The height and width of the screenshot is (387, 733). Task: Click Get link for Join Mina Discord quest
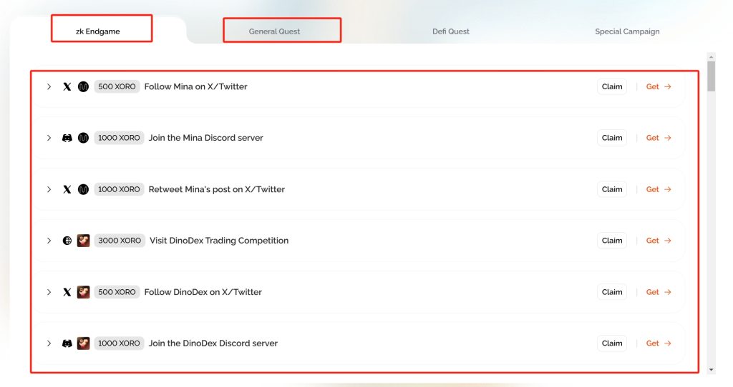point(659,138)
